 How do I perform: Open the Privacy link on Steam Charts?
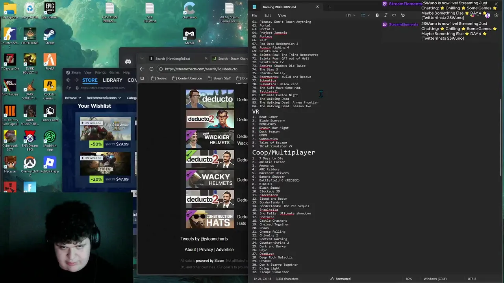tap(206, 250)
